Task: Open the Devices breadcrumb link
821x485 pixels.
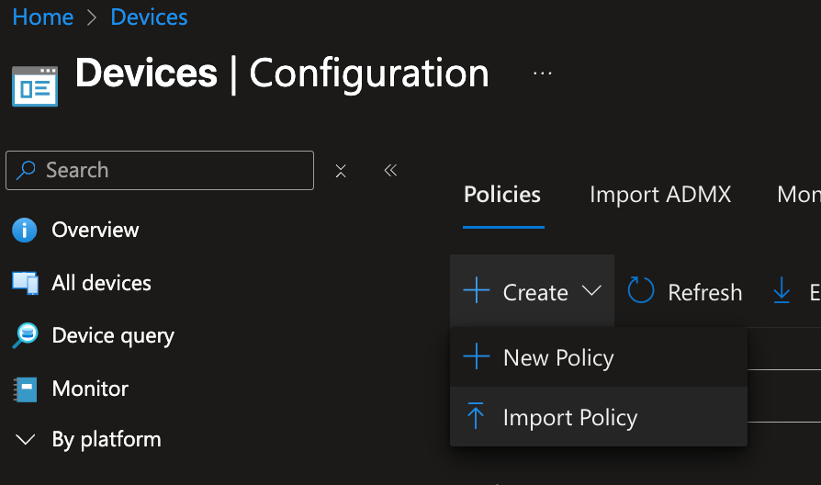Action: (149, 17)
